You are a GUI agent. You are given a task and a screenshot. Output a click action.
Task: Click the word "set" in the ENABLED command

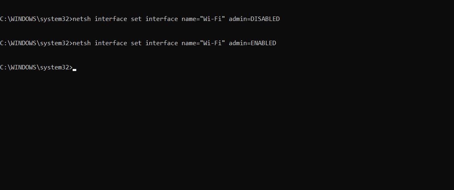click(x=136, y=43)
